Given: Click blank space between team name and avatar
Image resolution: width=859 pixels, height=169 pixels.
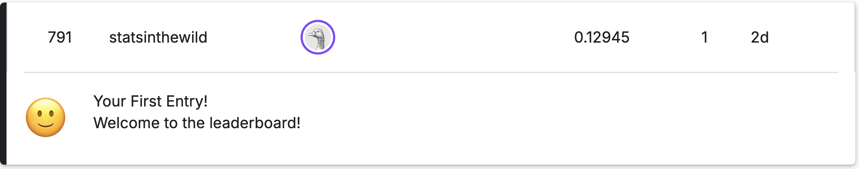Looking at the screenshot, I should (253, 38).
